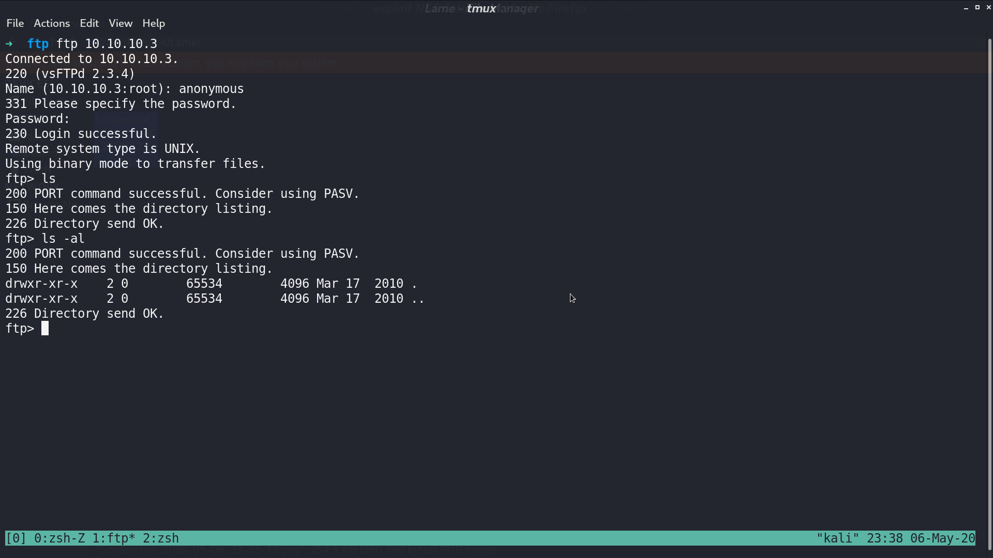Open the Edit menu
The height and width of the screenshot is (558, 993).
89,23
